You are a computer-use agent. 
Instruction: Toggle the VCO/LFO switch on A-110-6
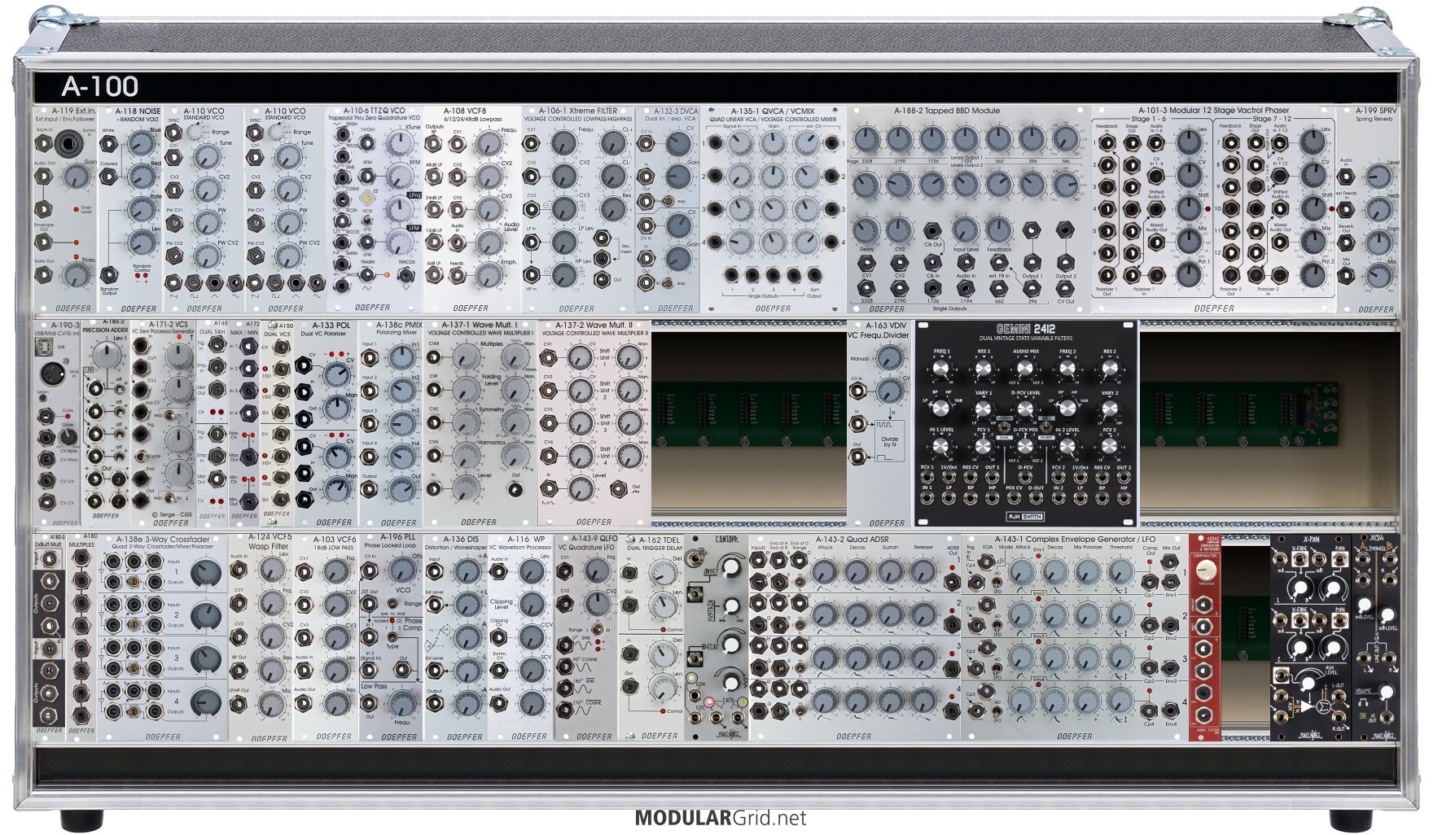coord(368,222)
